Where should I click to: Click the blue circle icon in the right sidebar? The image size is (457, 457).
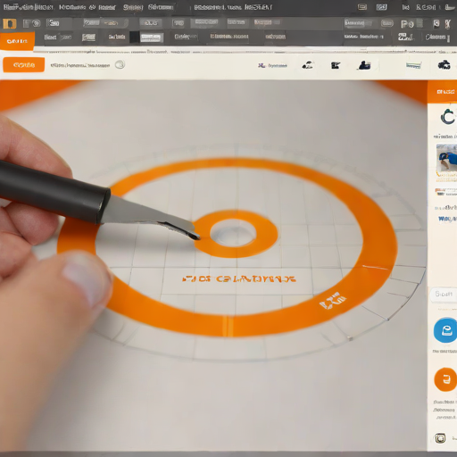(x=445, y=330)
